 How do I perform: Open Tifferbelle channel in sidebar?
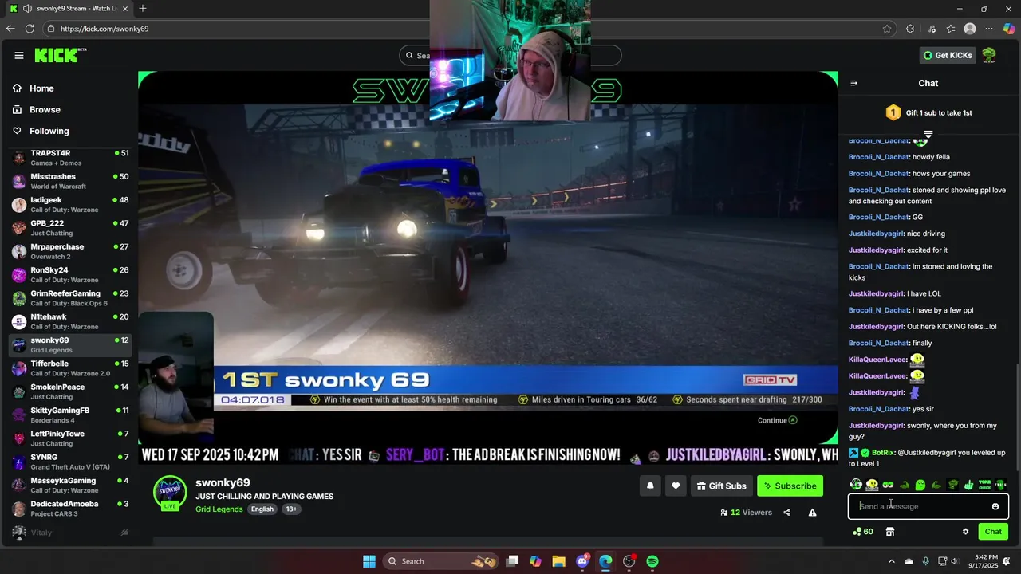[x=70, y=368]
